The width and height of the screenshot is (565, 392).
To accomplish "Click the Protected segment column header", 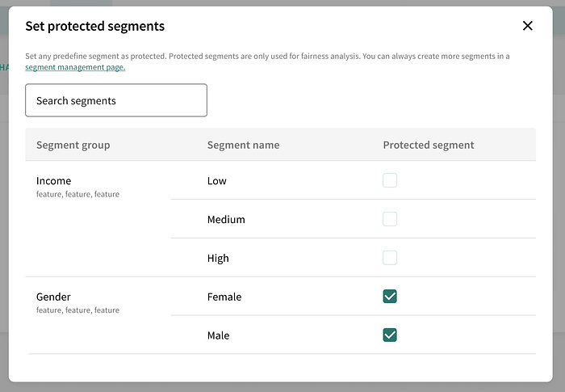I will (429, 145).
